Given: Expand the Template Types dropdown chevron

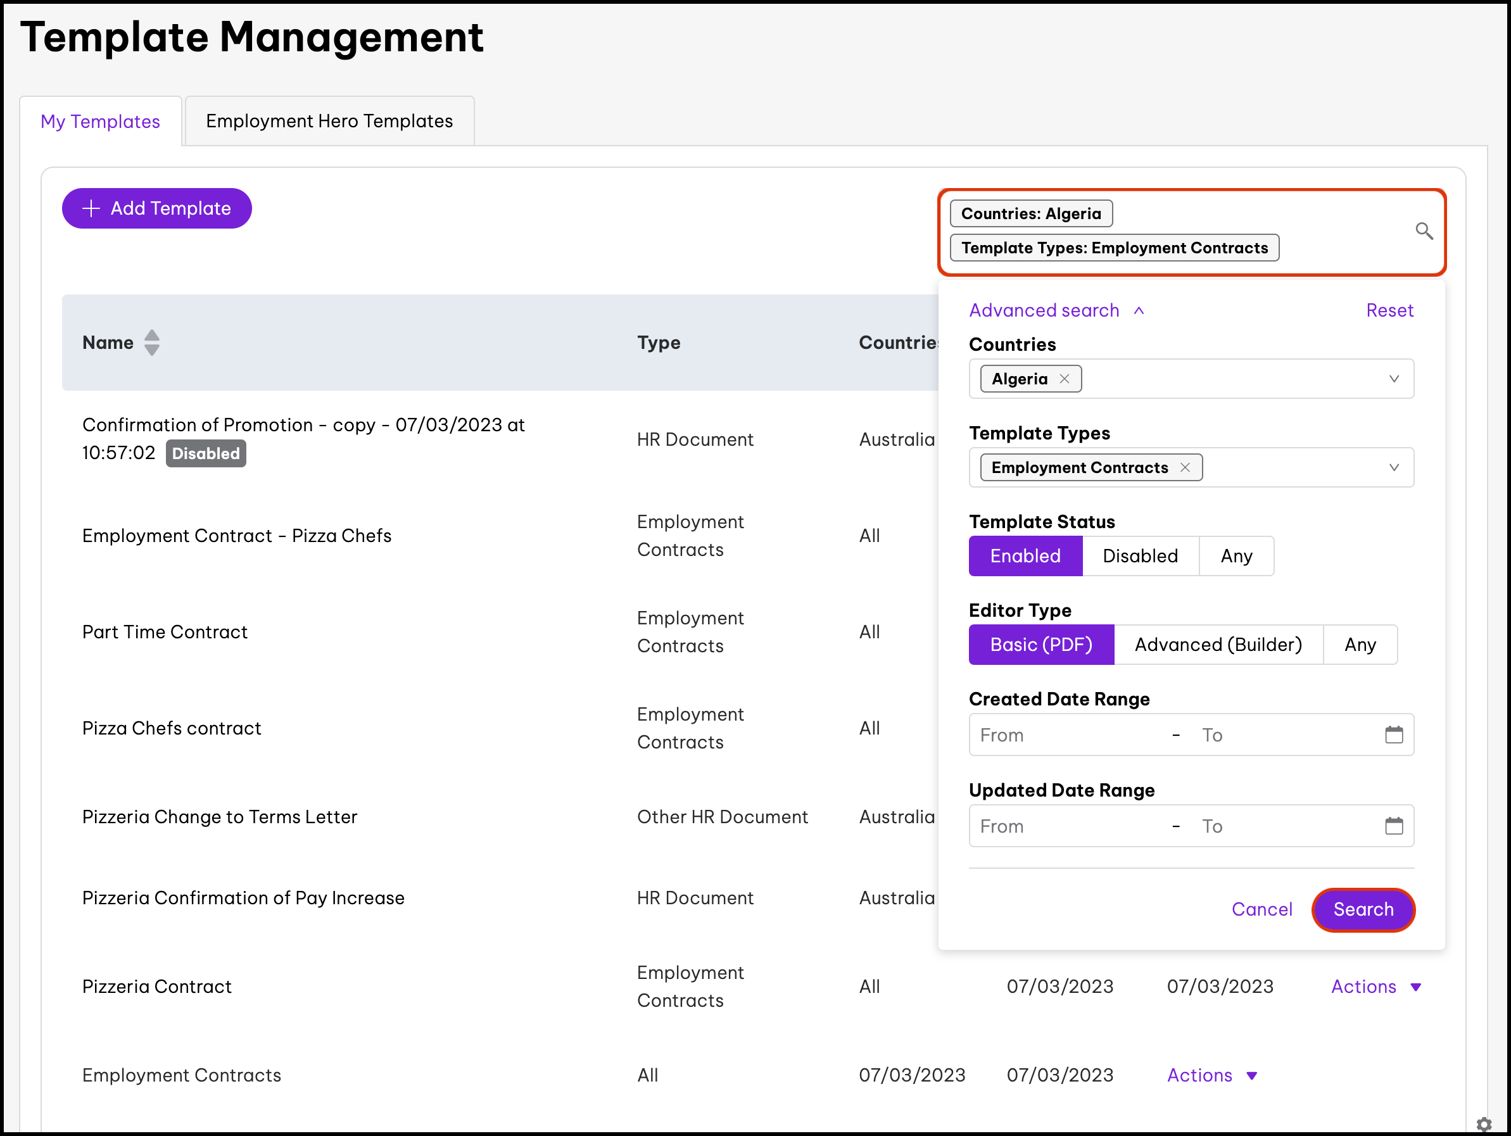Looking at the screenshot, I should click(1393, 468).
